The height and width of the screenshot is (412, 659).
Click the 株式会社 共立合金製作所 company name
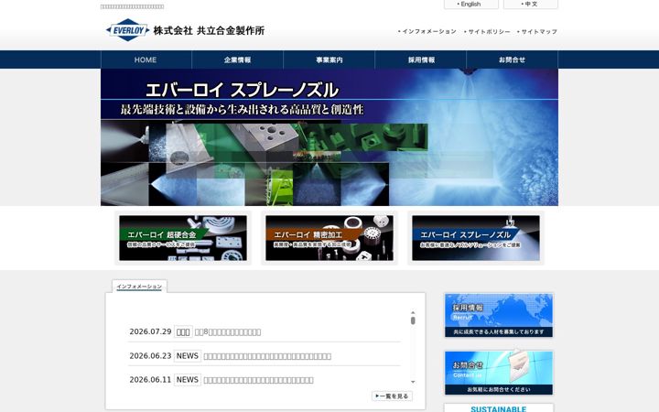point(209,30)
